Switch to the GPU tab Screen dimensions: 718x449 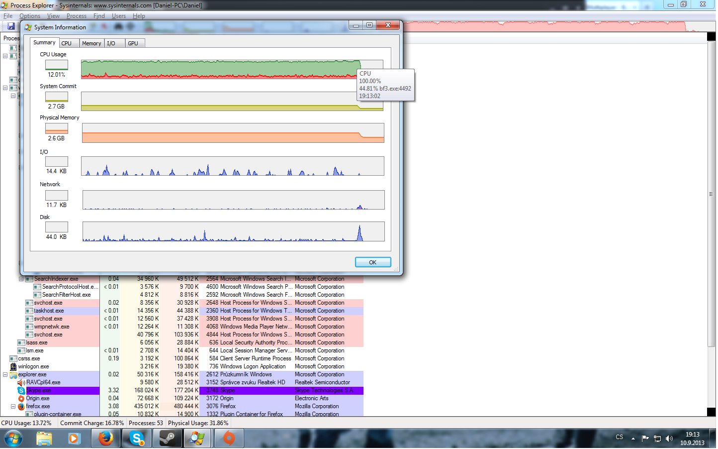(x=133, y=44)
